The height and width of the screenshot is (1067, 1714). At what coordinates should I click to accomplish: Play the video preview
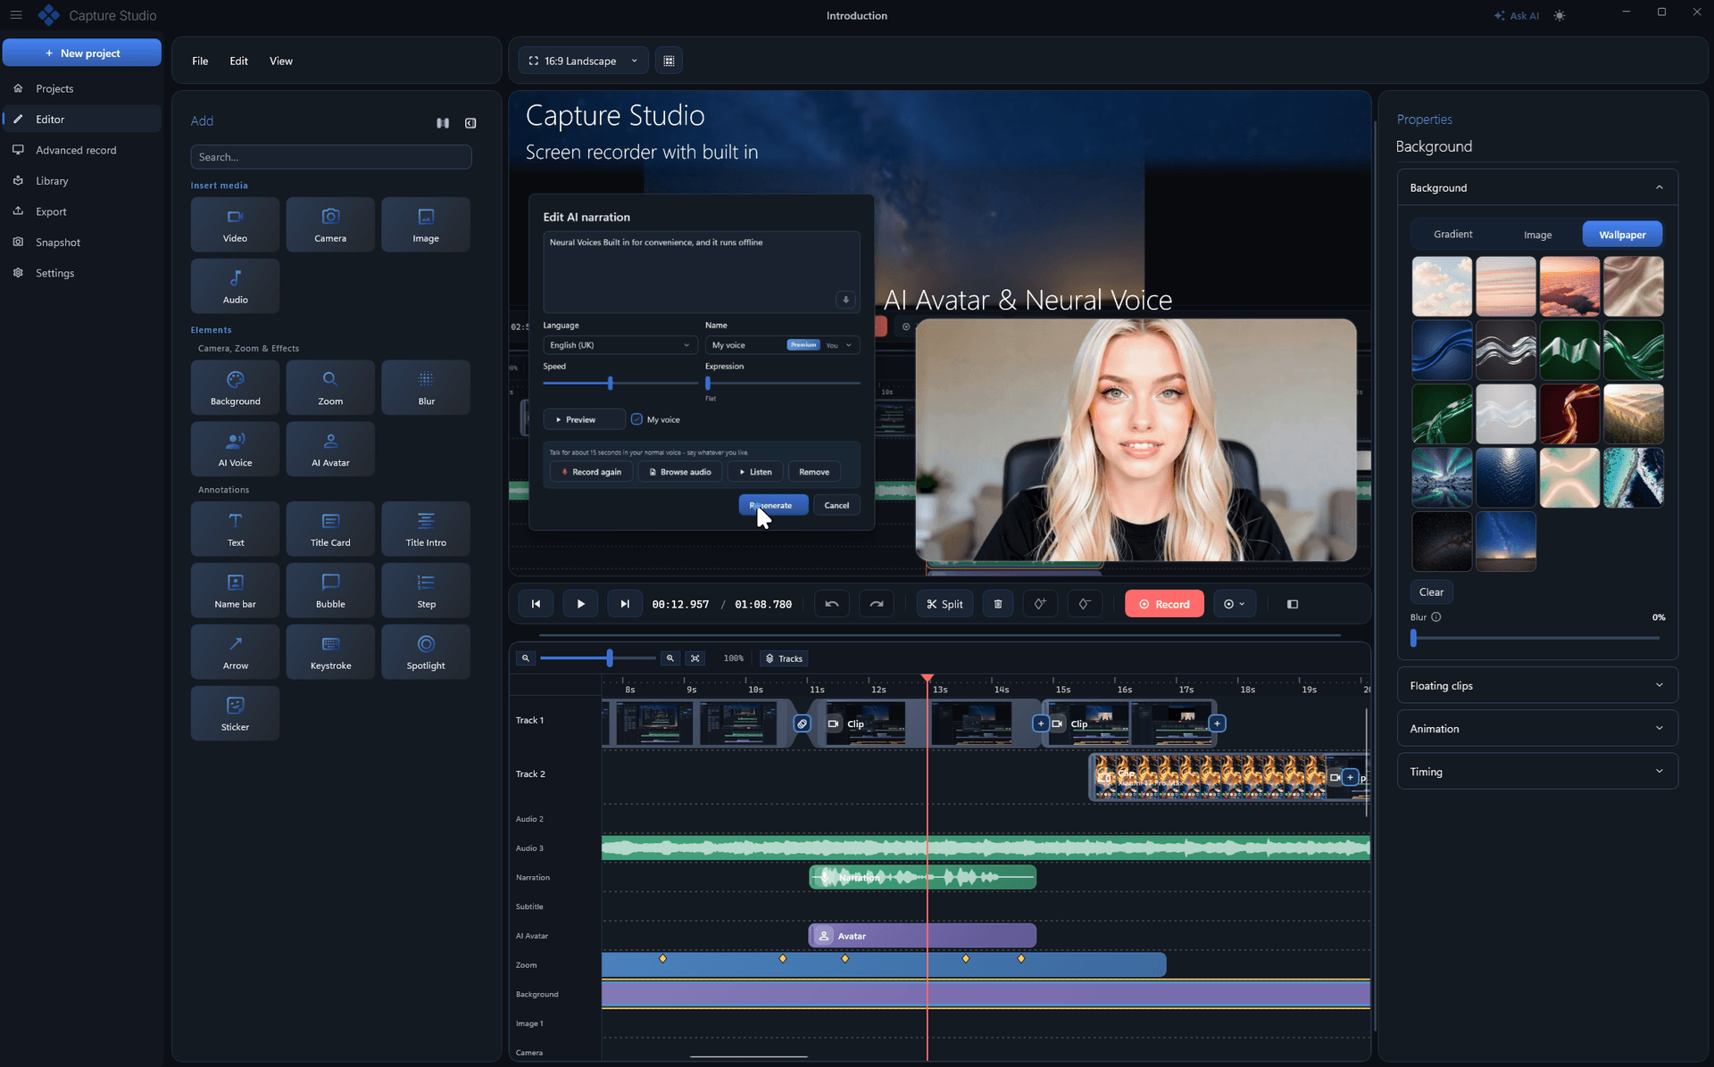(580, 604)
